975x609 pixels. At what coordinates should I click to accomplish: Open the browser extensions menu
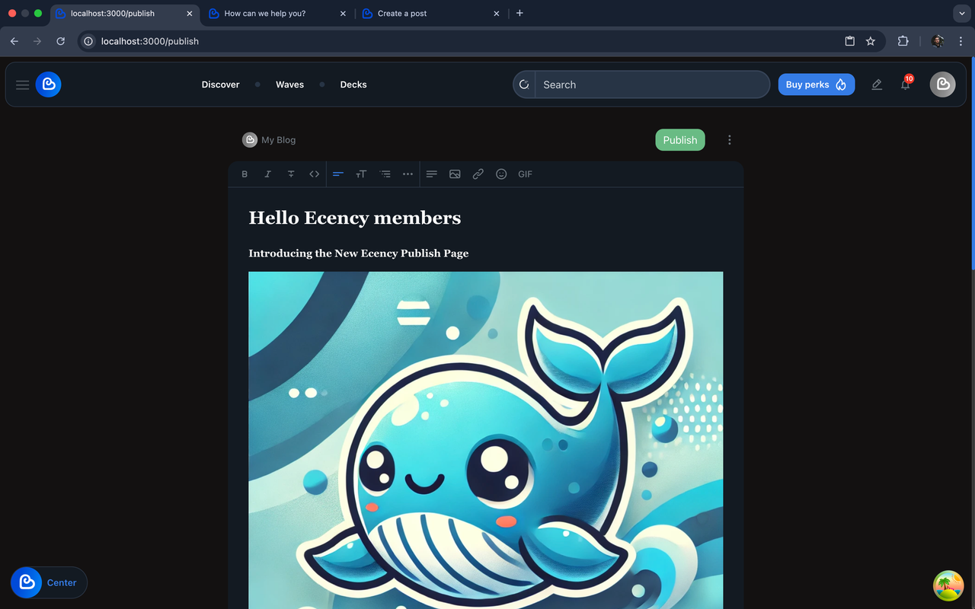(903, 41)
